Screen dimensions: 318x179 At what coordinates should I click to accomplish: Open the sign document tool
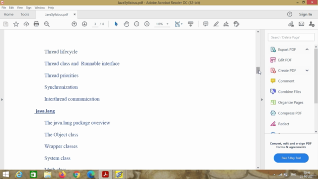click(x=226, y=24)
